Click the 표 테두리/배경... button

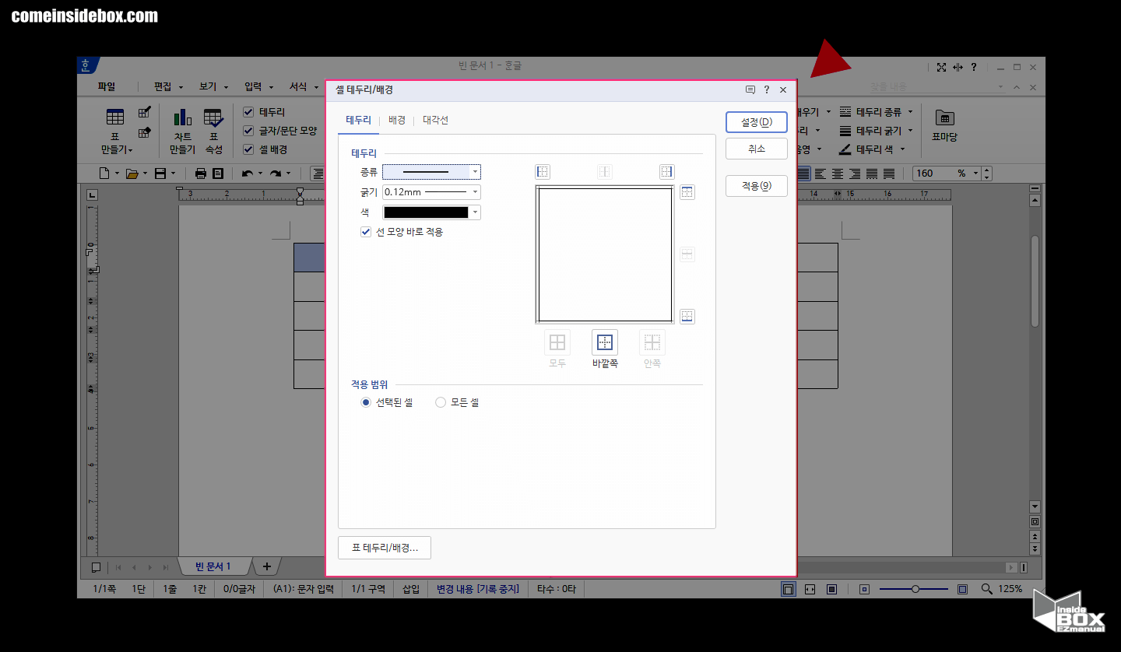click(385, 548)
